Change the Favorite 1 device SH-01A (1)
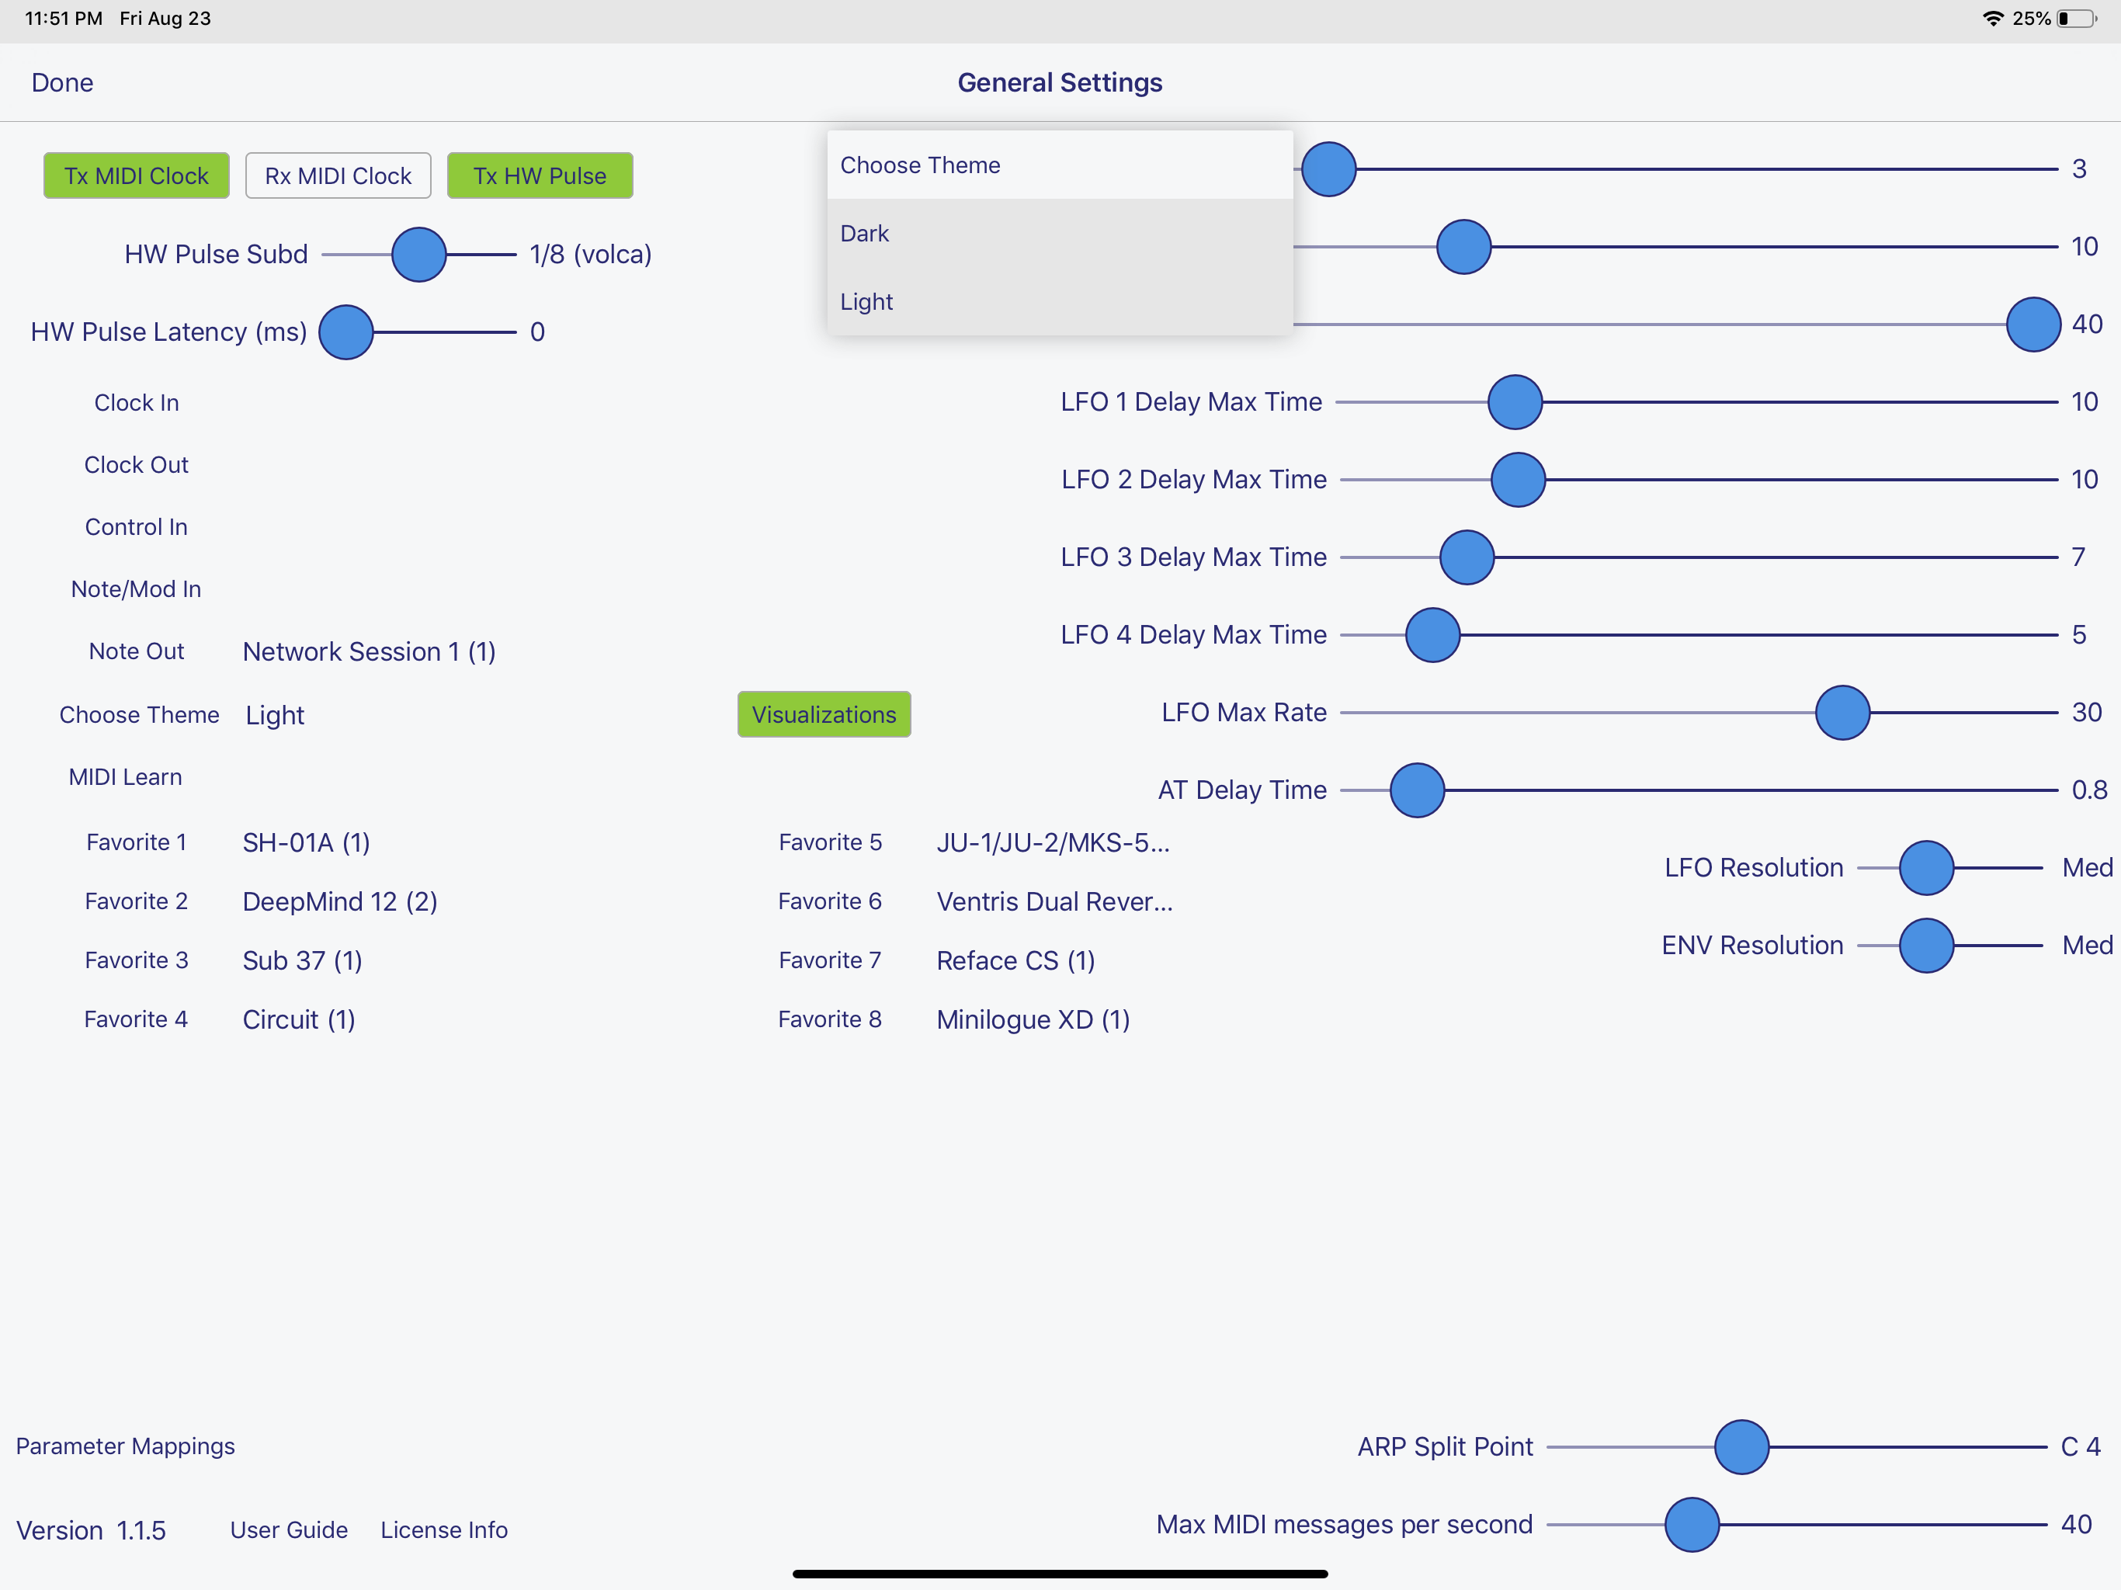Image resolution: width=2121 pixels, height=1590 pixels. point(306,842)
